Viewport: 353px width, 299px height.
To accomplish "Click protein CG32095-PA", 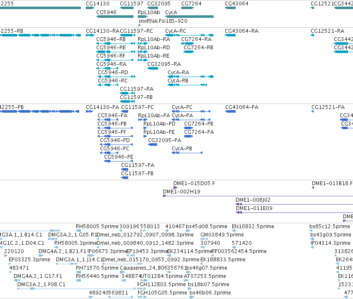I will click(x=165, y=140).
